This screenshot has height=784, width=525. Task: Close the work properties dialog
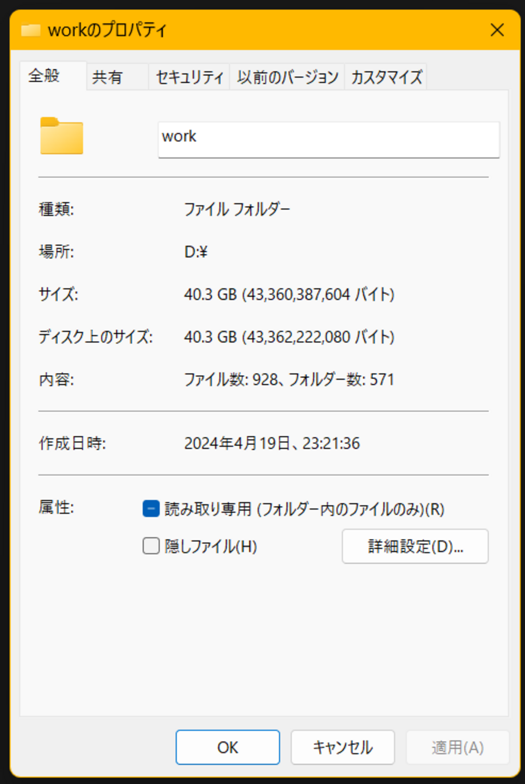(497, 30)
